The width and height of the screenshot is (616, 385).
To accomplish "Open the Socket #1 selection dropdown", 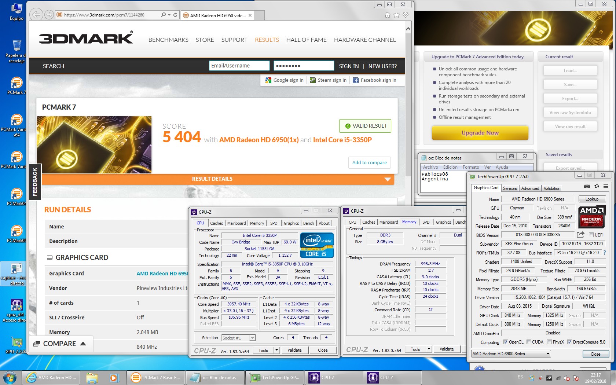I will coord(238,338).
